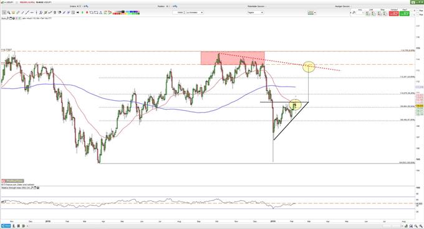The width and height of the screenshot is (424, 229).
Task: Choose the rectangle drawing tool
Action: (x=96, y=12)
